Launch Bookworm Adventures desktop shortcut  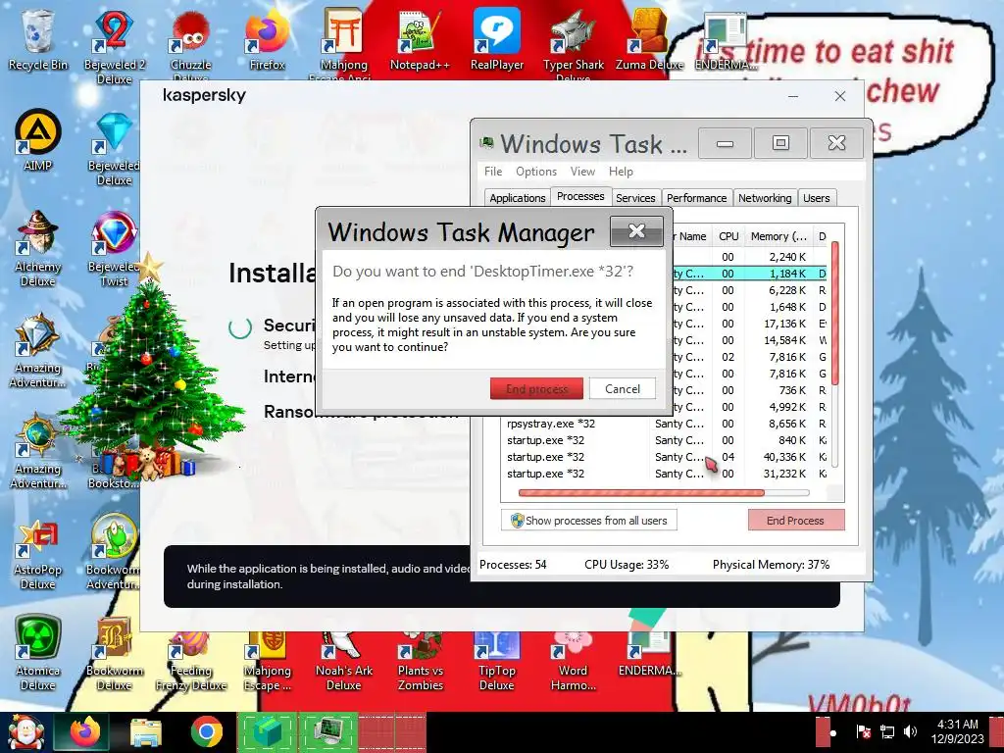(114, 552)
